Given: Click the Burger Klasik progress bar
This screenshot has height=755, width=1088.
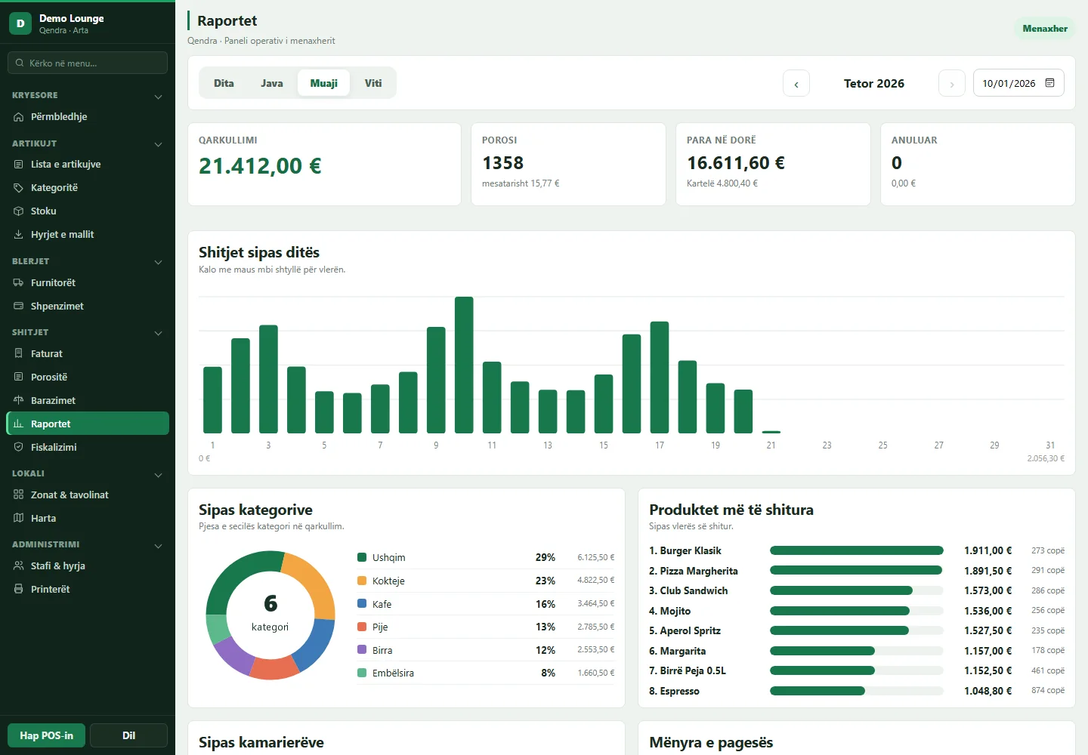Looking at the screenshot, I should point(857,550).
